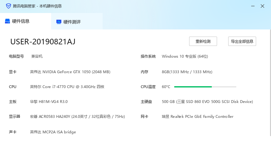
Task: Select the 华擎 H81M-VG4 R3.0 motherboard entry
Action: (x=49, y=102)
